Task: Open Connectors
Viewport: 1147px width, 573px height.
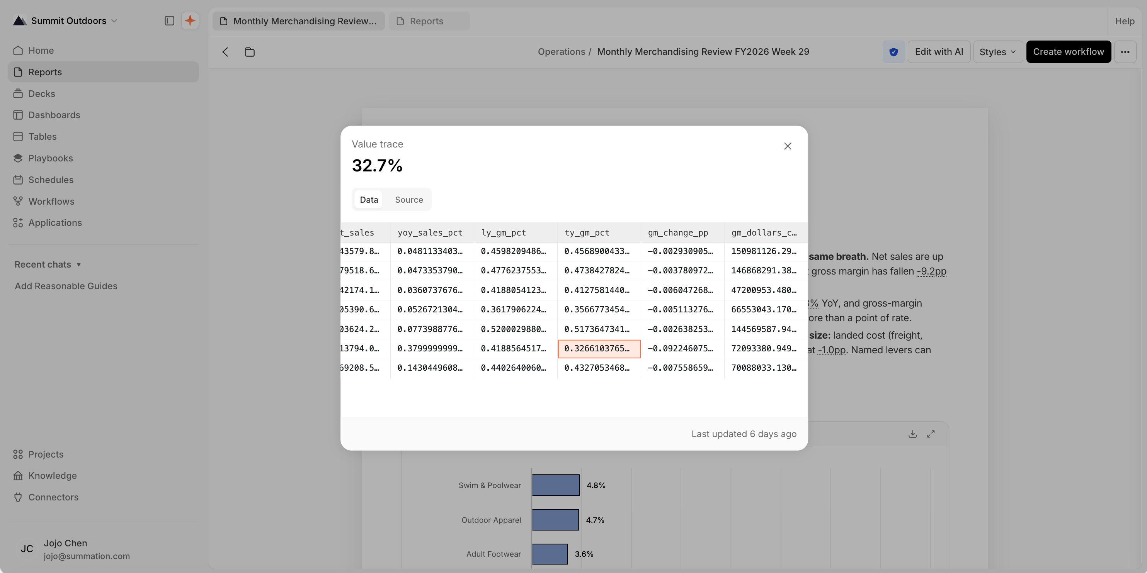Action: pos(103,497)
